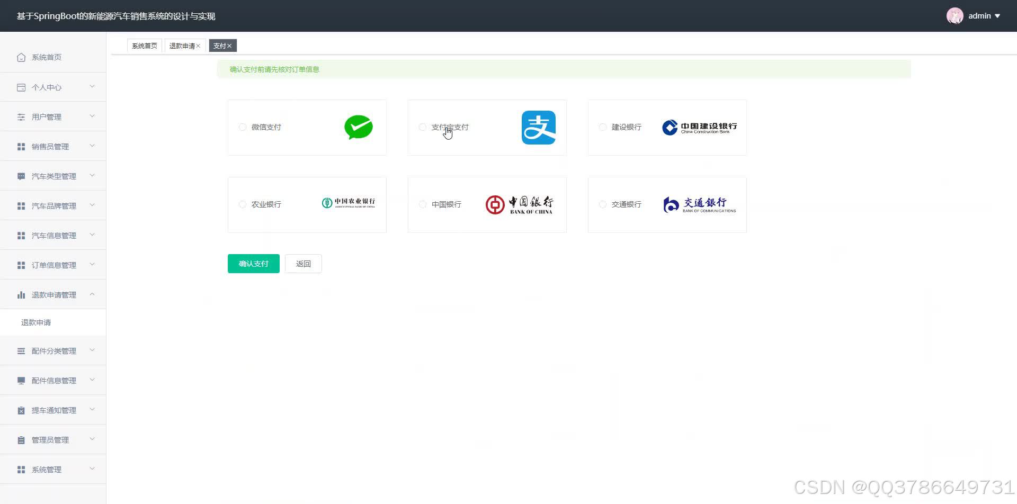
Task: Click the Alipay blue logo
Action: 539,128
